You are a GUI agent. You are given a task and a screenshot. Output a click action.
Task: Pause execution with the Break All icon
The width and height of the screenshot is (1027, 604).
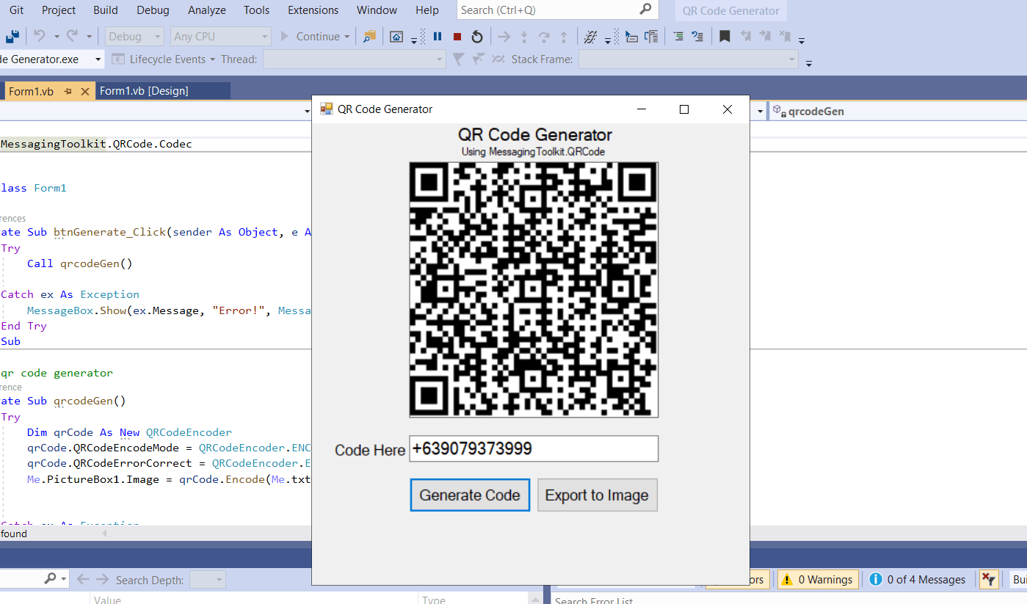click(x=437, y=36)
